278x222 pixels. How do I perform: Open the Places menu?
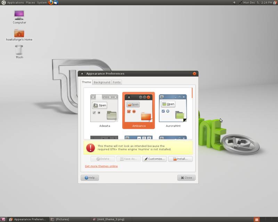point(30,2)
